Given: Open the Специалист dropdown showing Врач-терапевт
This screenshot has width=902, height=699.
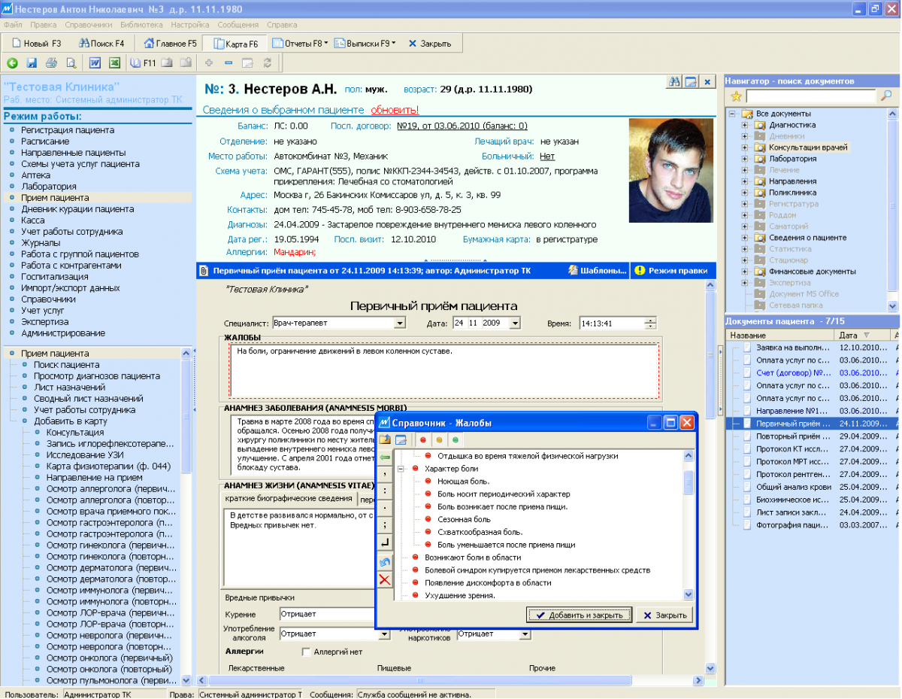Looking at the screenshot, I should tap(400, 324).
